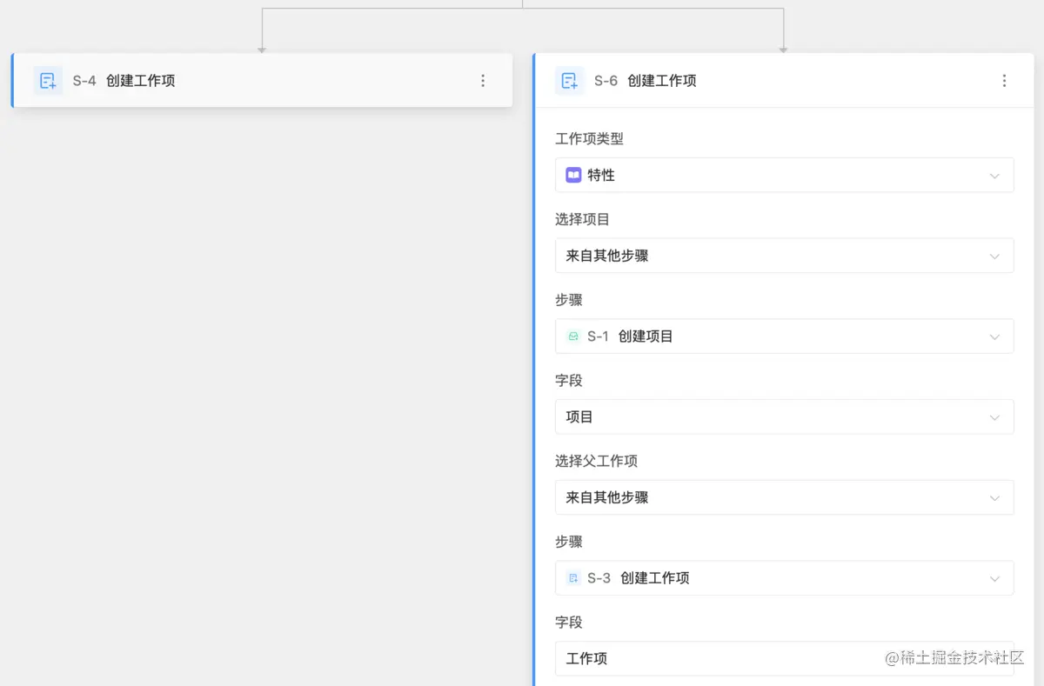Open field dropdown showing 工作项
Screen dimensions: 1044x686
784,658
